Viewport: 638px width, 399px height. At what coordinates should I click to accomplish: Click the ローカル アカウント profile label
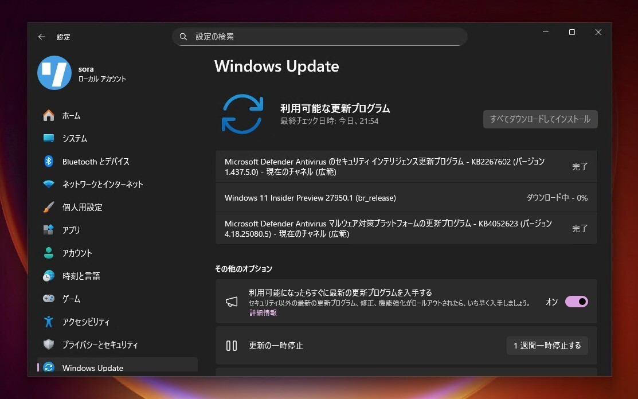[x=102, y=79]
